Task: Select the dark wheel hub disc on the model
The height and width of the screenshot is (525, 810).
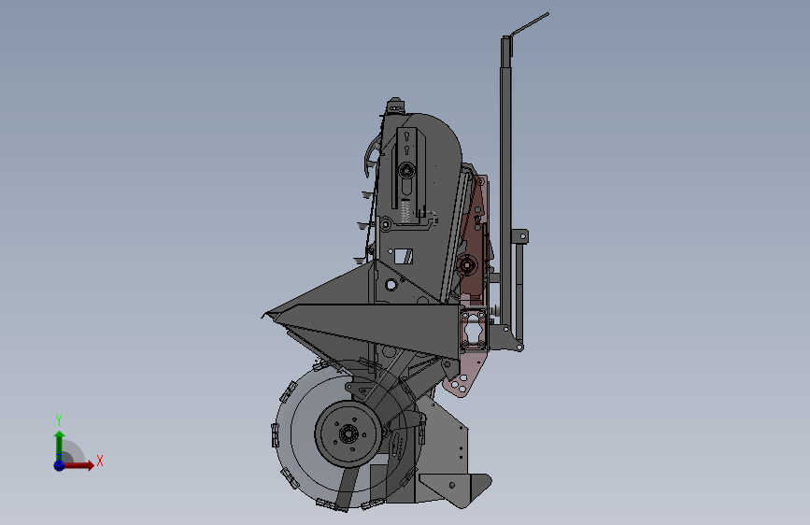Action: pyautogui.click(x=348, y=434)
